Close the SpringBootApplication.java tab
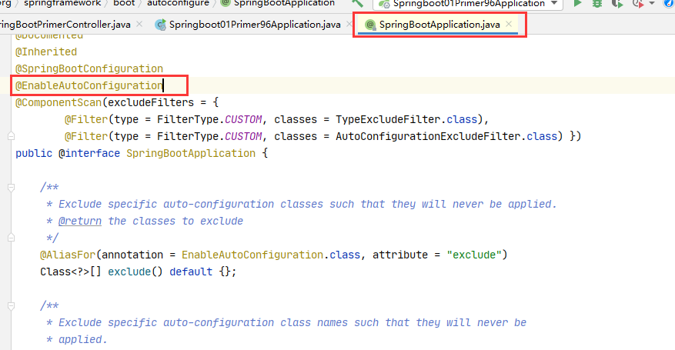The image size is (675, 350). [509, 25]
